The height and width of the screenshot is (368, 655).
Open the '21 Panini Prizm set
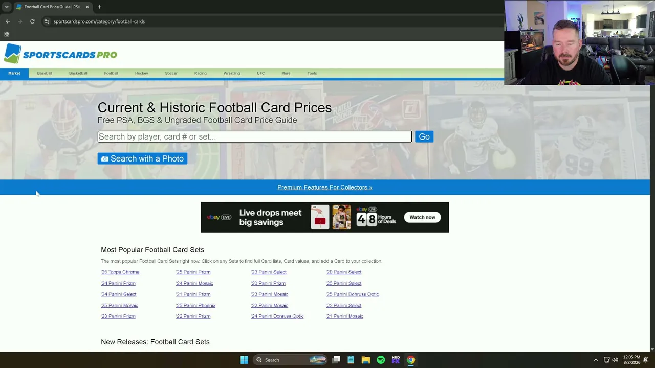click(193, 294)
